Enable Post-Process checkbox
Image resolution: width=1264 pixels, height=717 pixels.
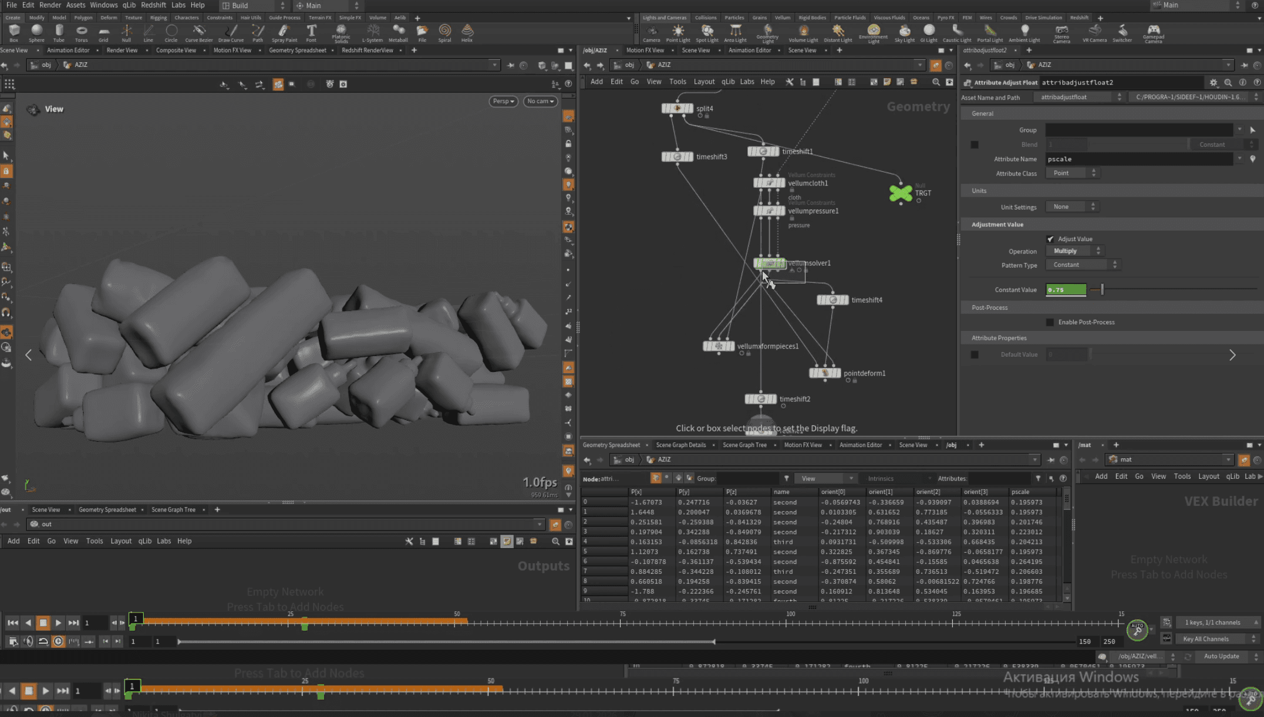click(x=1050, y=322)
